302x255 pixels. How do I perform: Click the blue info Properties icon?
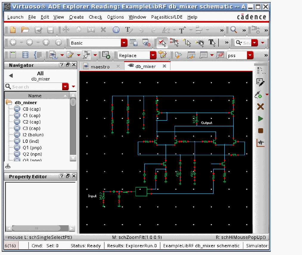click(x=116, y=30)
